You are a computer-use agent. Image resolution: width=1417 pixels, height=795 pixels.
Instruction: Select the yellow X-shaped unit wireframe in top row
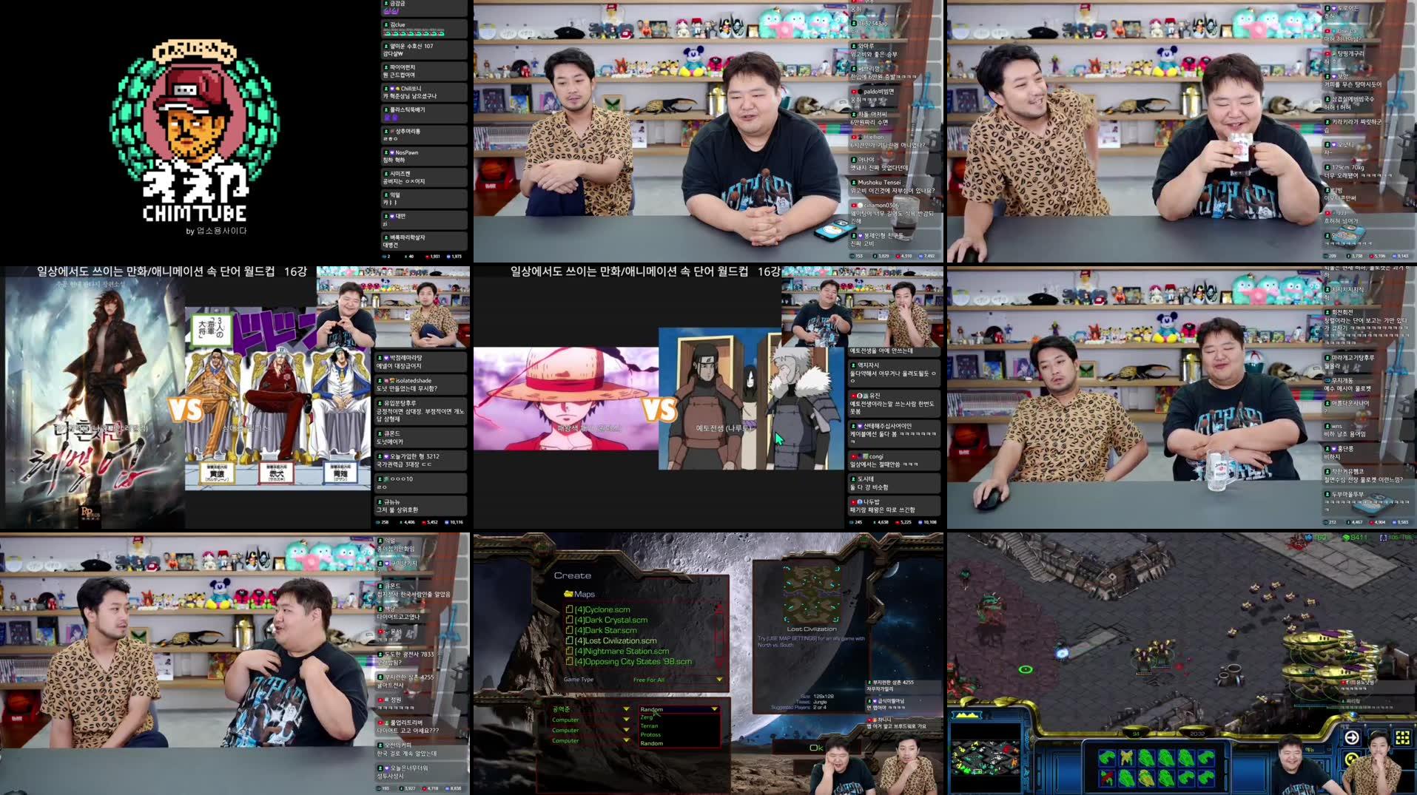[1127, 757]
